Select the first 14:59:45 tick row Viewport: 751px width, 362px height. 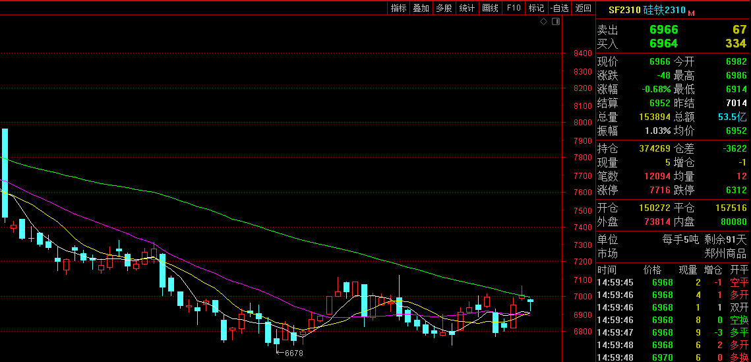[x=673, y=282]
